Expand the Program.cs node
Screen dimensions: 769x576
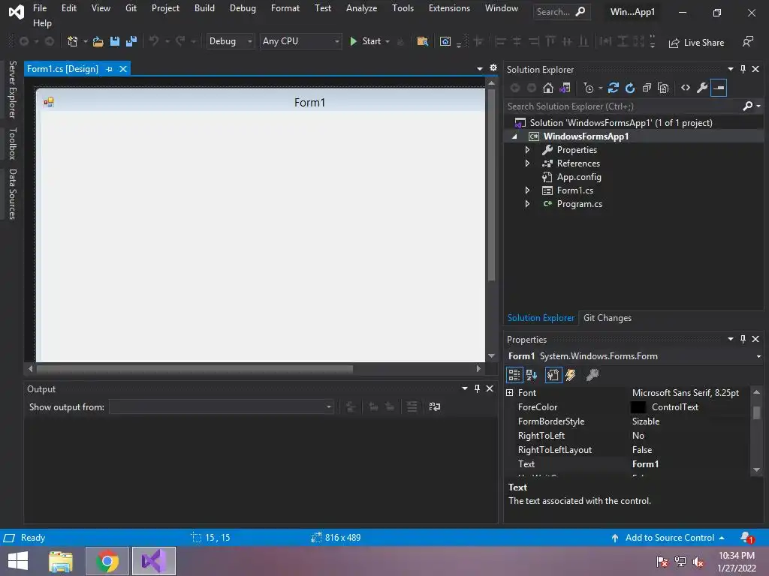coord(527,204)
